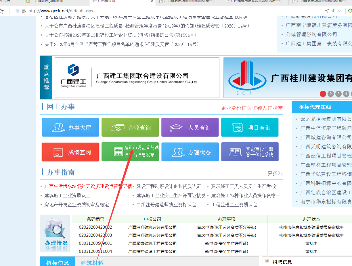
Task: Click the site security icon before the URL
Action: (x=24, y=11)
